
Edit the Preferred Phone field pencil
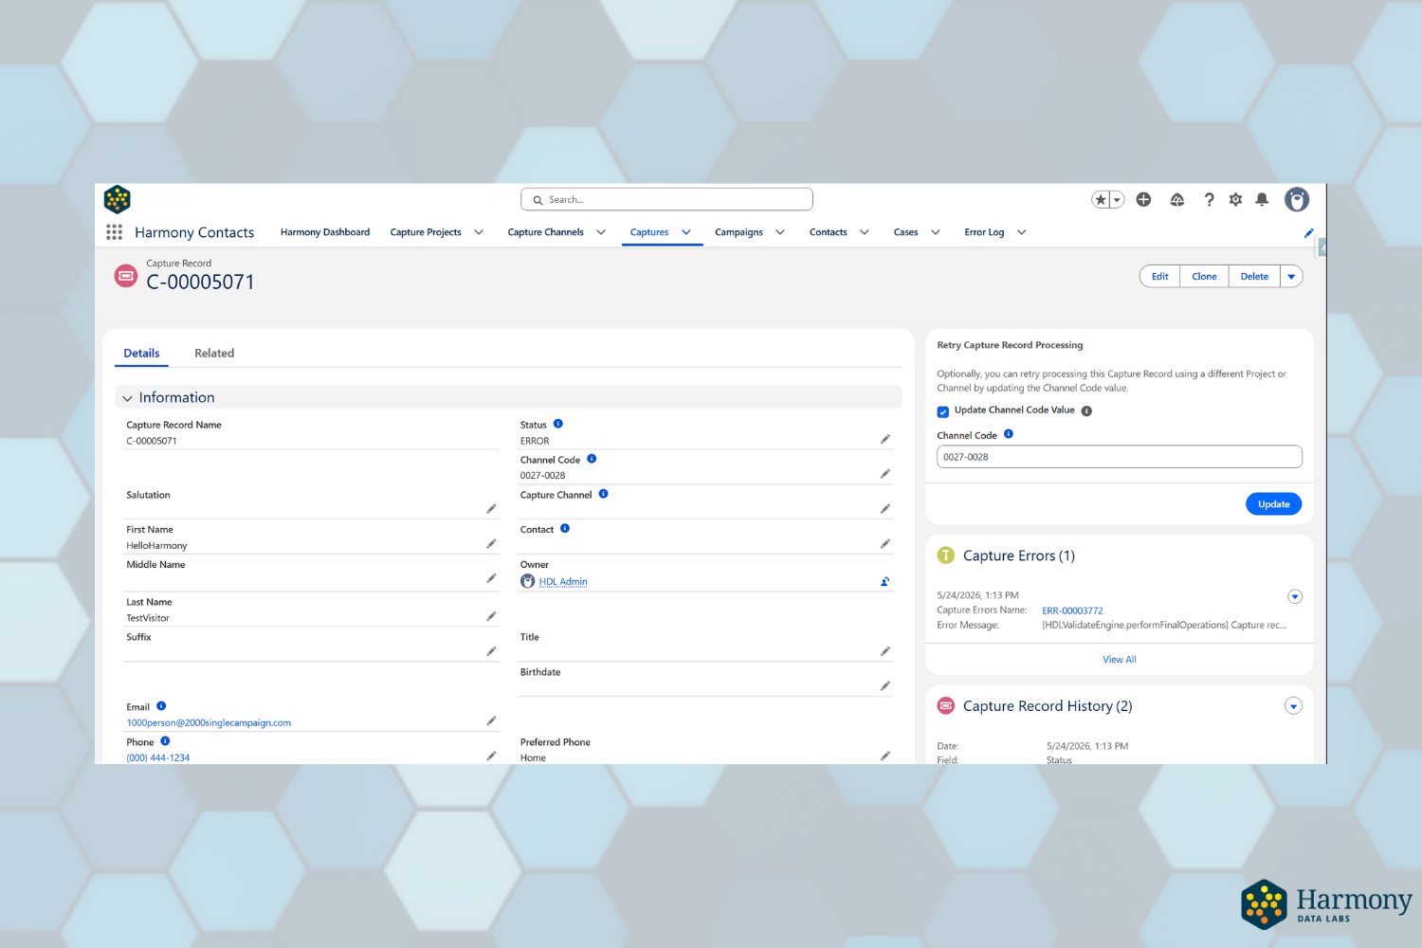pyautogui.click(x=885, y=757)
